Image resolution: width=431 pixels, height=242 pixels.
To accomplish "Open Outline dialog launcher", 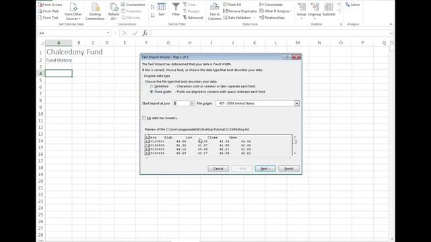I will 341,24.
